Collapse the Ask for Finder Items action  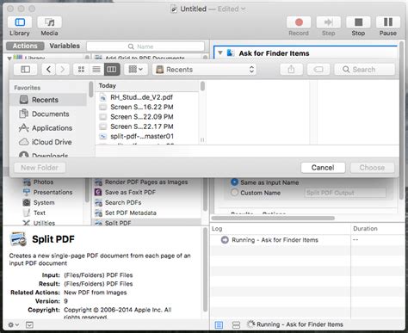(x=220, y=53)
